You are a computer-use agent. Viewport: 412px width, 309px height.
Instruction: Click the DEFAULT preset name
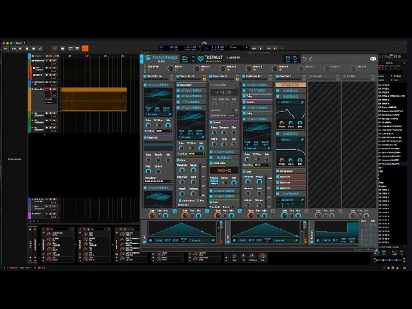click(214, 57)
